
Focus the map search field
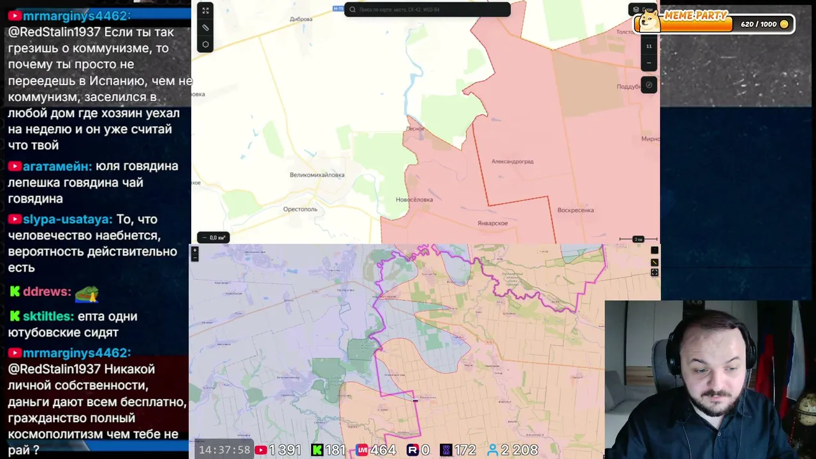coord(427,10)
